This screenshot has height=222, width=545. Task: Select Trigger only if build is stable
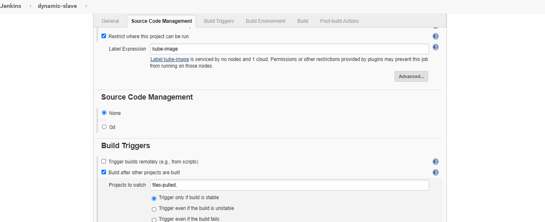(x=154, y=198)
